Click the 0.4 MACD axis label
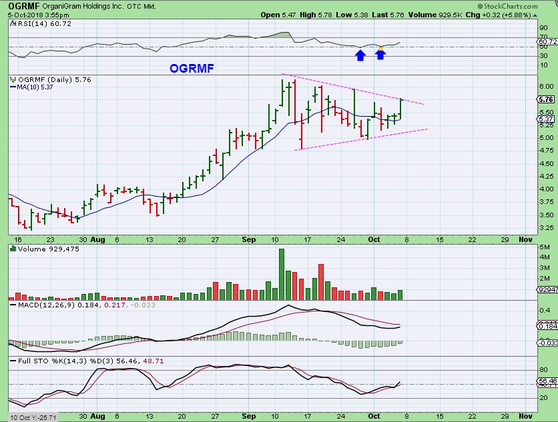558x422 pixels. click(545, 311)
